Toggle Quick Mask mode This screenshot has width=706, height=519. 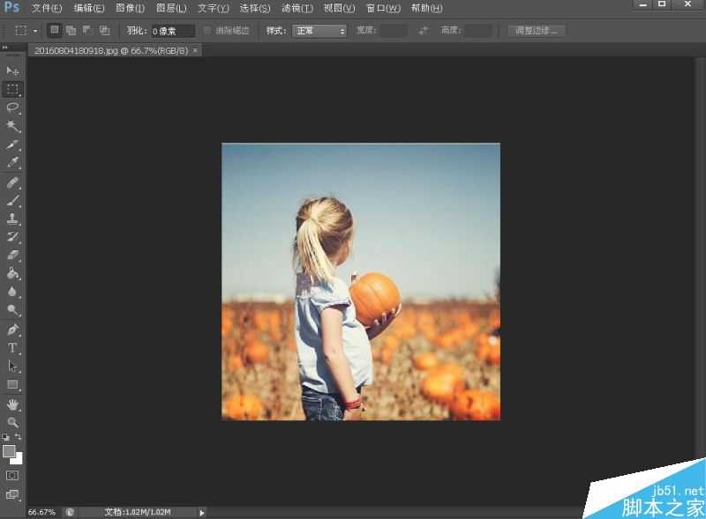pyautogui.click(x=12, y=476)
